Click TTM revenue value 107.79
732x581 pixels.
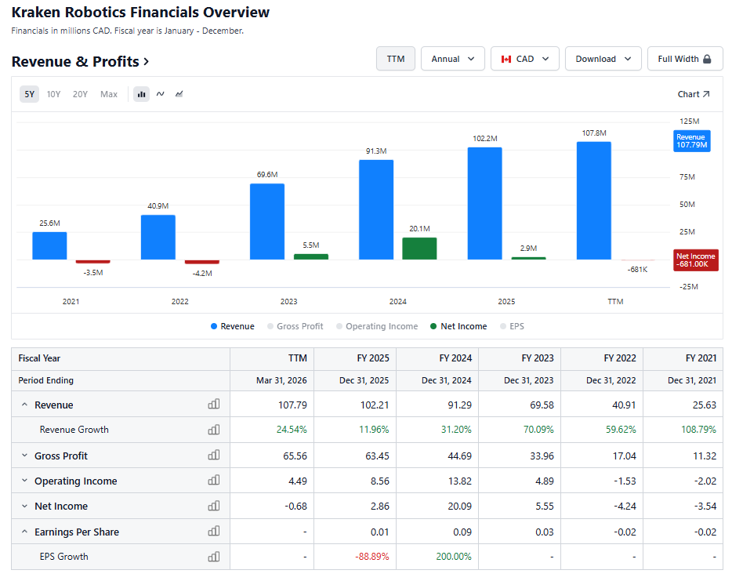coord(292,405)
